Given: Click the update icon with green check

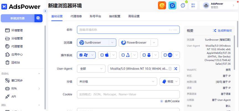Looking at the screenshot, I should [x=183, y=6].
